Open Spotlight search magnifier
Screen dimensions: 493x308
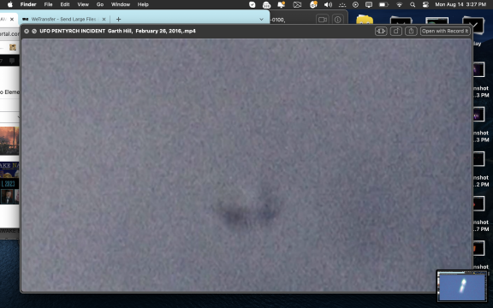click(413, 4)
